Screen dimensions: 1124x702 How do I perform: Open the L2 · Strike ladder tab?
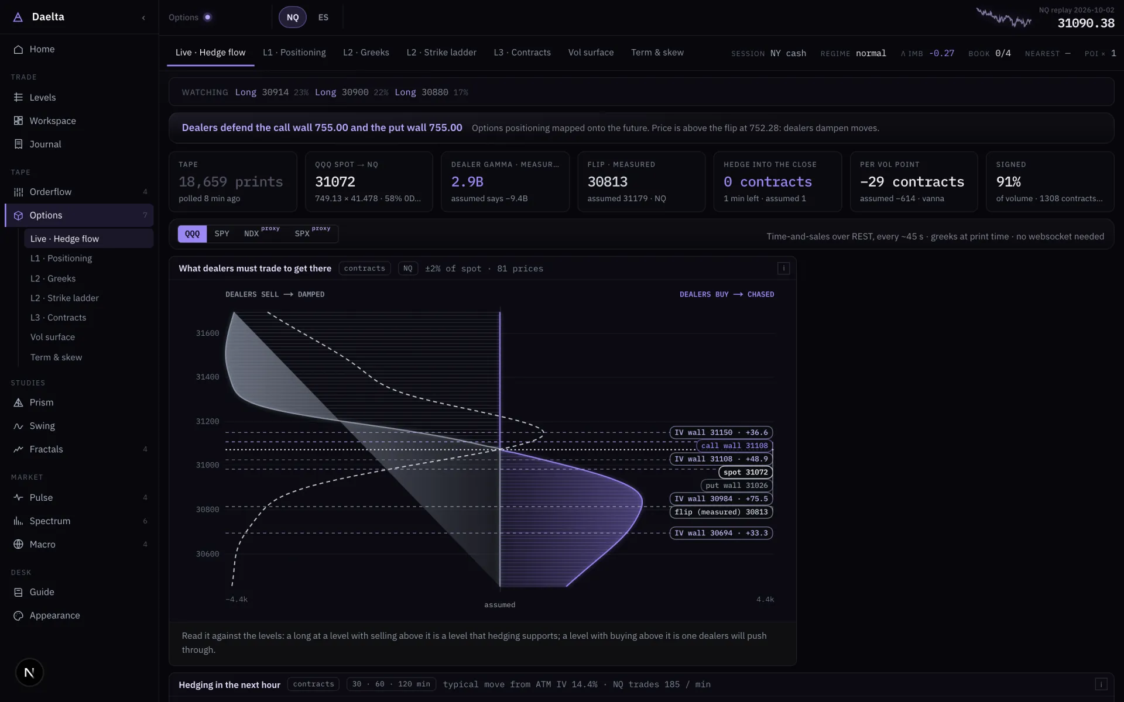(441, 53)
